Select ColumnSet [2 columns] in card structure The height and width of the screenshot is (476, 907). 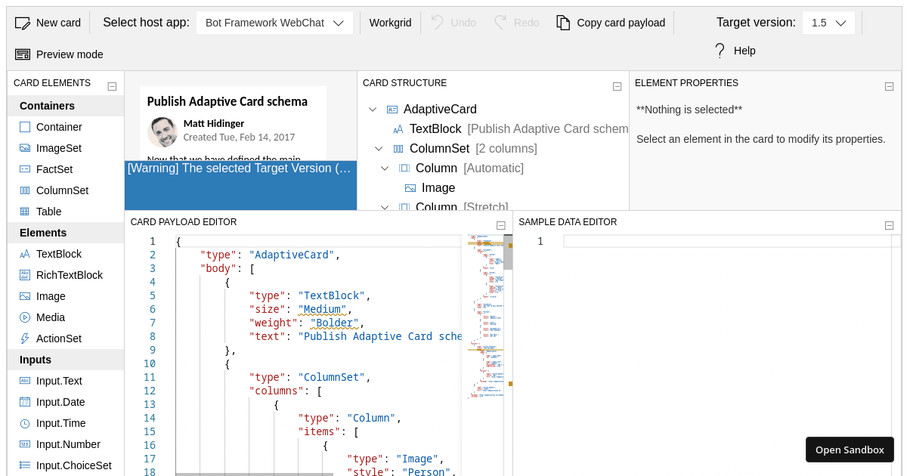473,149
